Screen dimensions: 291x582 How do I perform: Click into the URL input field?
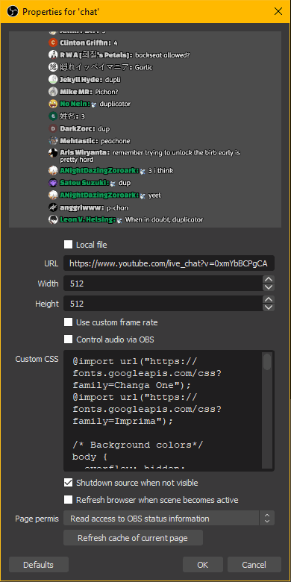169,264
